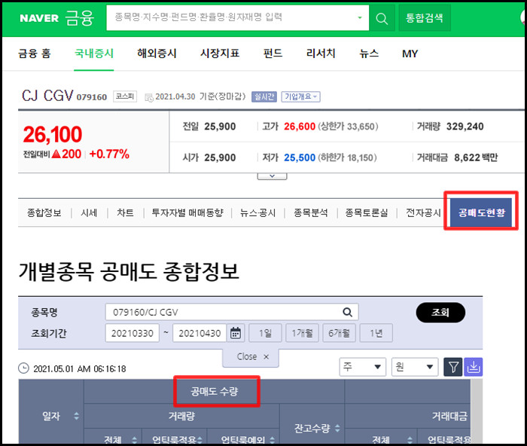This screenshot has height=446, width=527.
Task: Sort by 일자 column arrows
Action: [x=77, y=416]
